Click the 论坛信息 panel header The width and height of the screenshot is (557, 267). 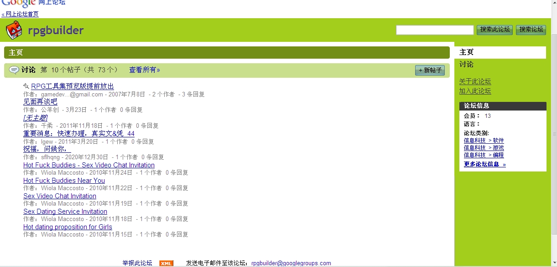click(503, 106)
